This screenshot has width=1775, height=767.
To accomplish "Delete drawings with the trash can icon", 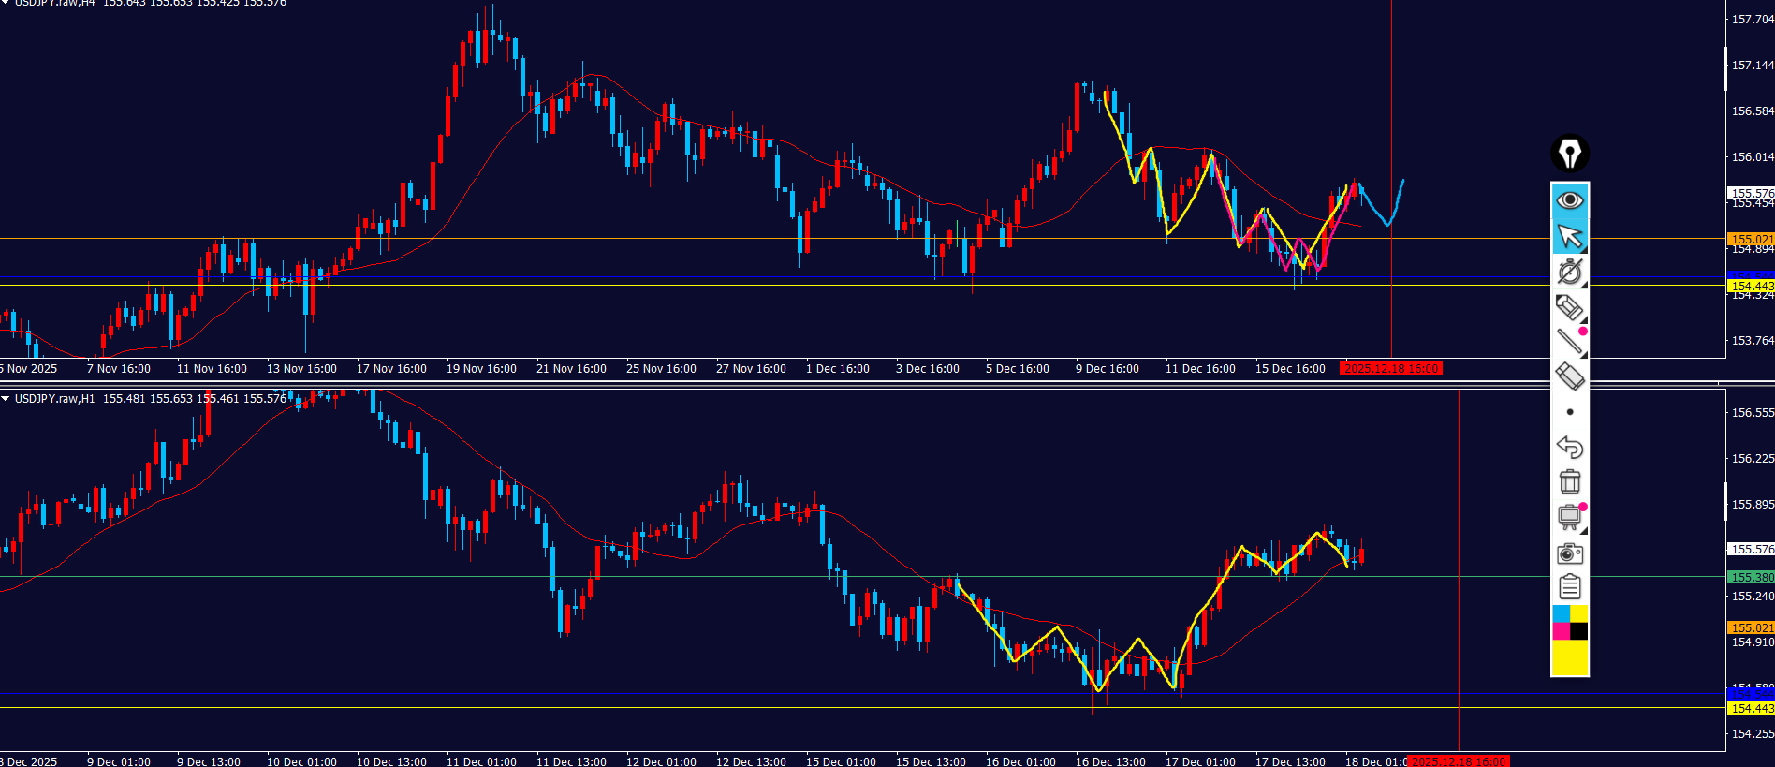I will [1570, 481].
